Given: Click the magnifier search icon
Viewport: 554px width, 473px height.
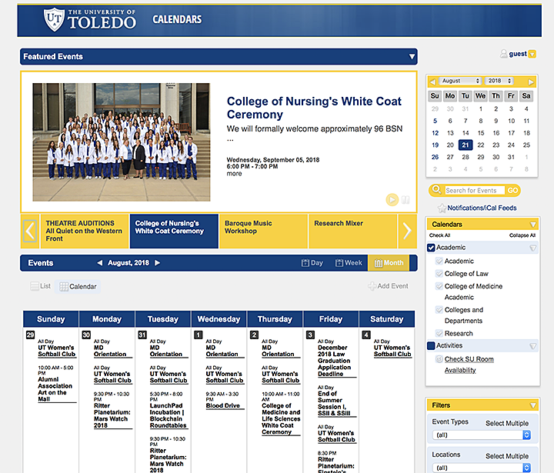Looking at the screenshot, I should pos(437,190).
